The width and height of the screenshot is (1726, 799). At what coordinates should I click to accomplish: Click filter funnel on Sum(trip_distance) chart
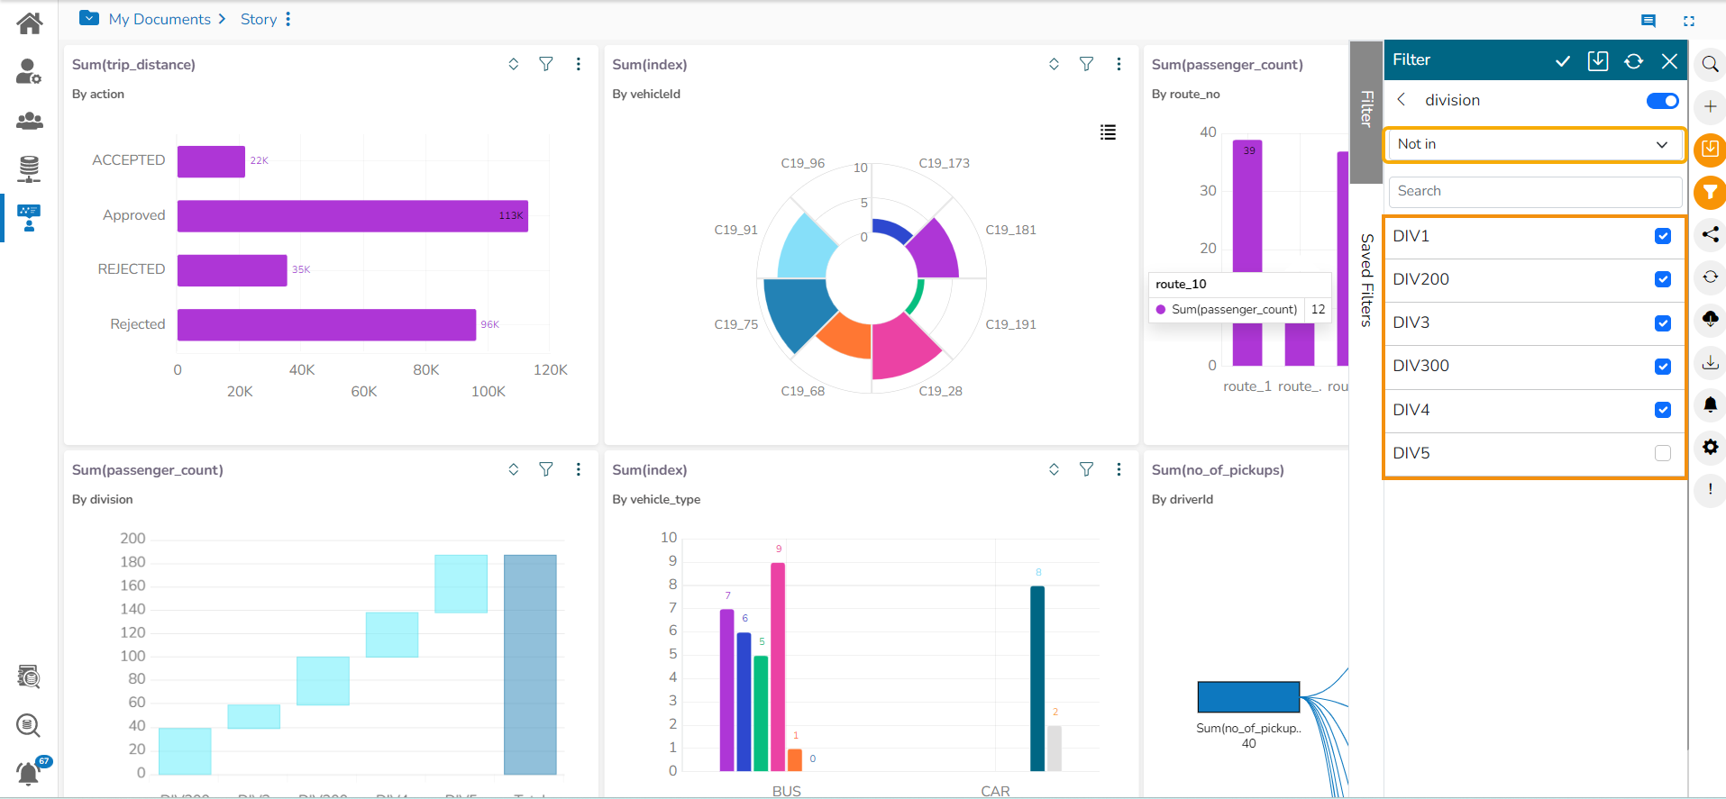pyautogui.click(x=546, y=64)
